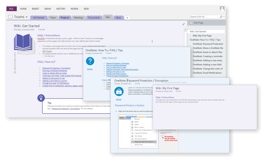Select OneNote: Change the color of page
The image size is (266, 162).
pos(208,69)
